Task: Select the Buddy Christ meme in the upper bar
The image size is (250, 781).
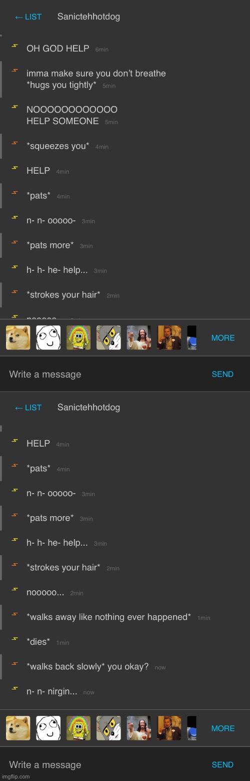Action: [x=139, y=337]
